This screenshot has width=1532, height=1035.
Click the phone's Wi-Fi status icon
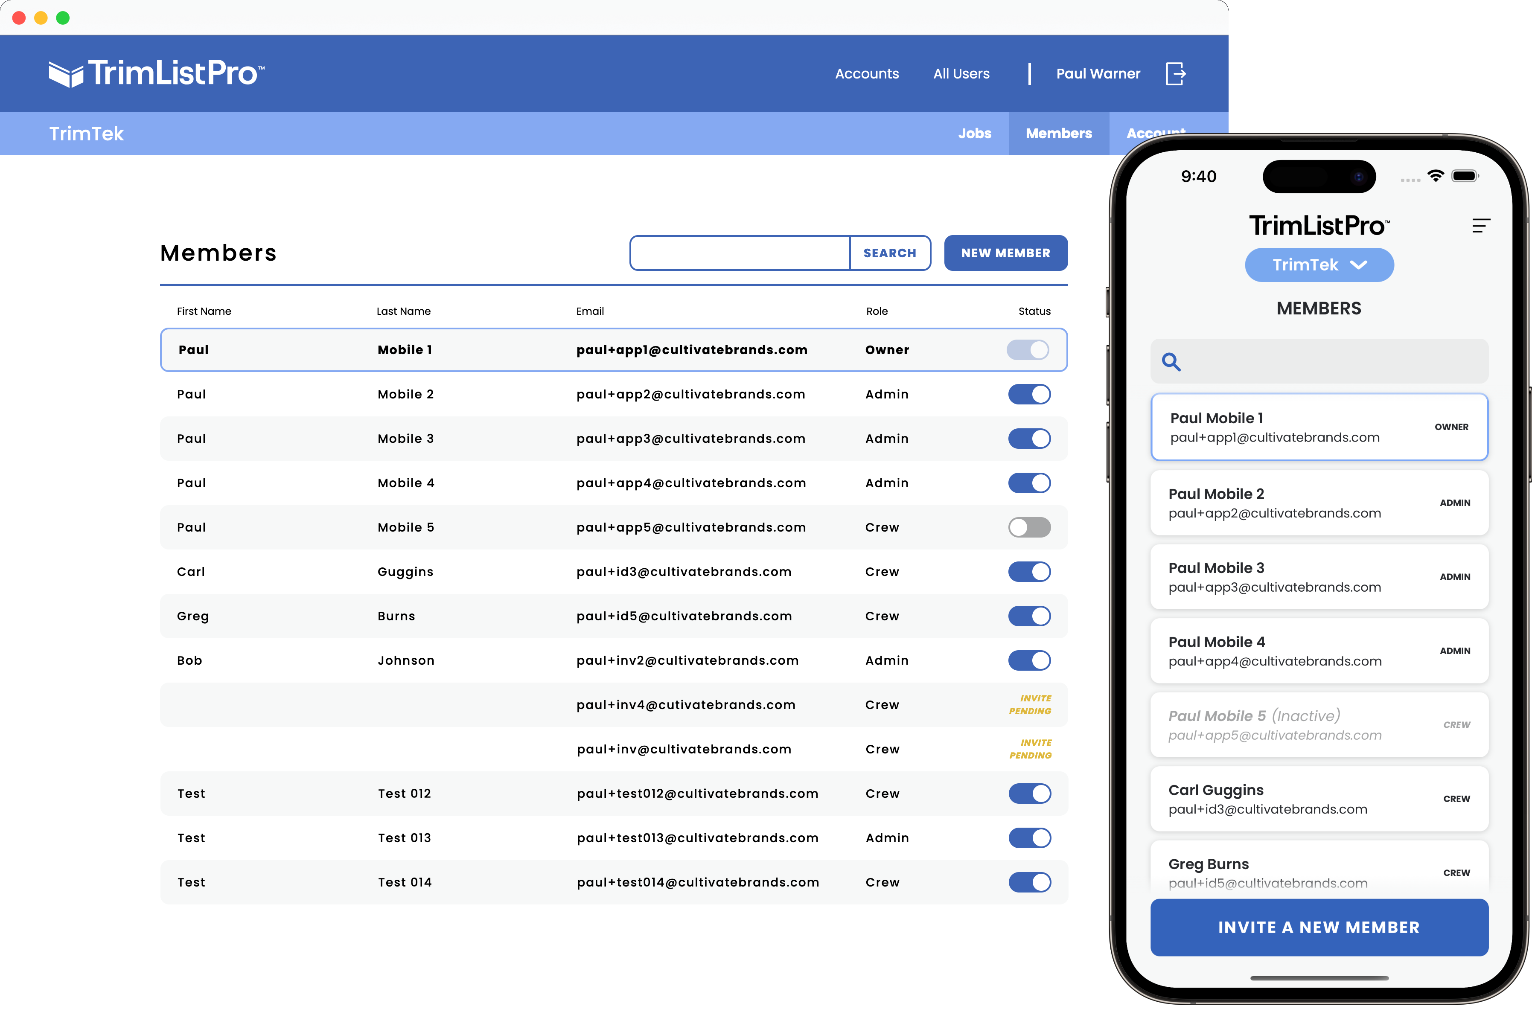click(1435, 175)
